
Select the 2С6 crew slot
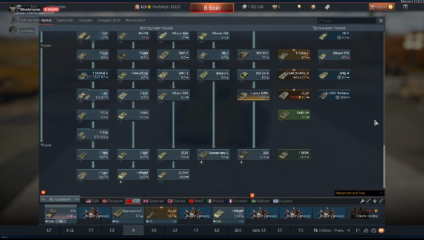click(61, 215)
